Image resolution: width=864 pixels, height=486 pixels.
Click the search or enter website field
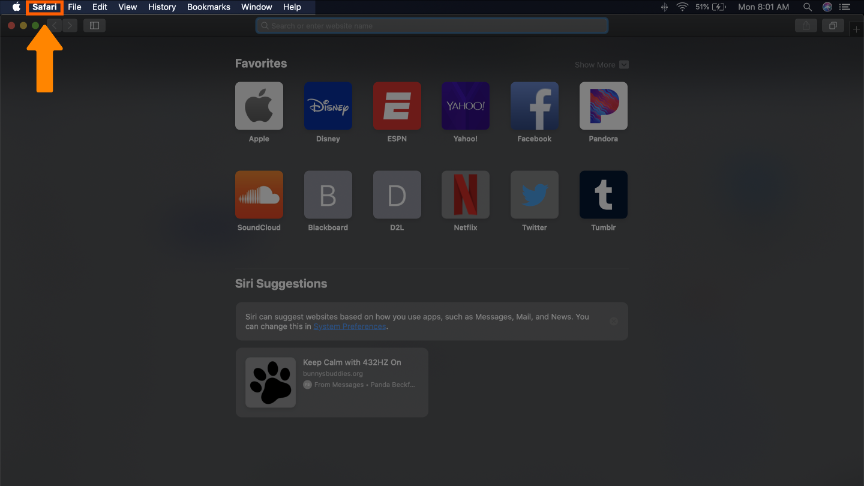tap(432, 26)
